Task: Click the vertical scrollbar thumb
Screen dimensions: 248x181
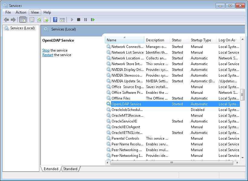Action: click(243, 95)
